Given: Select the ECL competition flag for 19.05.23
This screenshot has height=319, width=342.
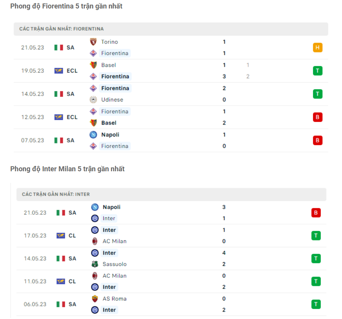Looking at the screenshot, I should tap(59, 71).
